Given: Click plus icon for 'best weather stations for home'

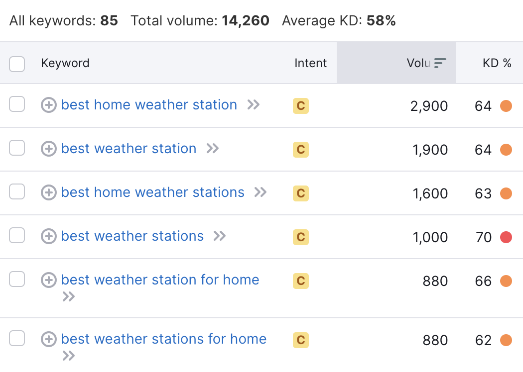Looking at the screenshot, I should 49,339.
